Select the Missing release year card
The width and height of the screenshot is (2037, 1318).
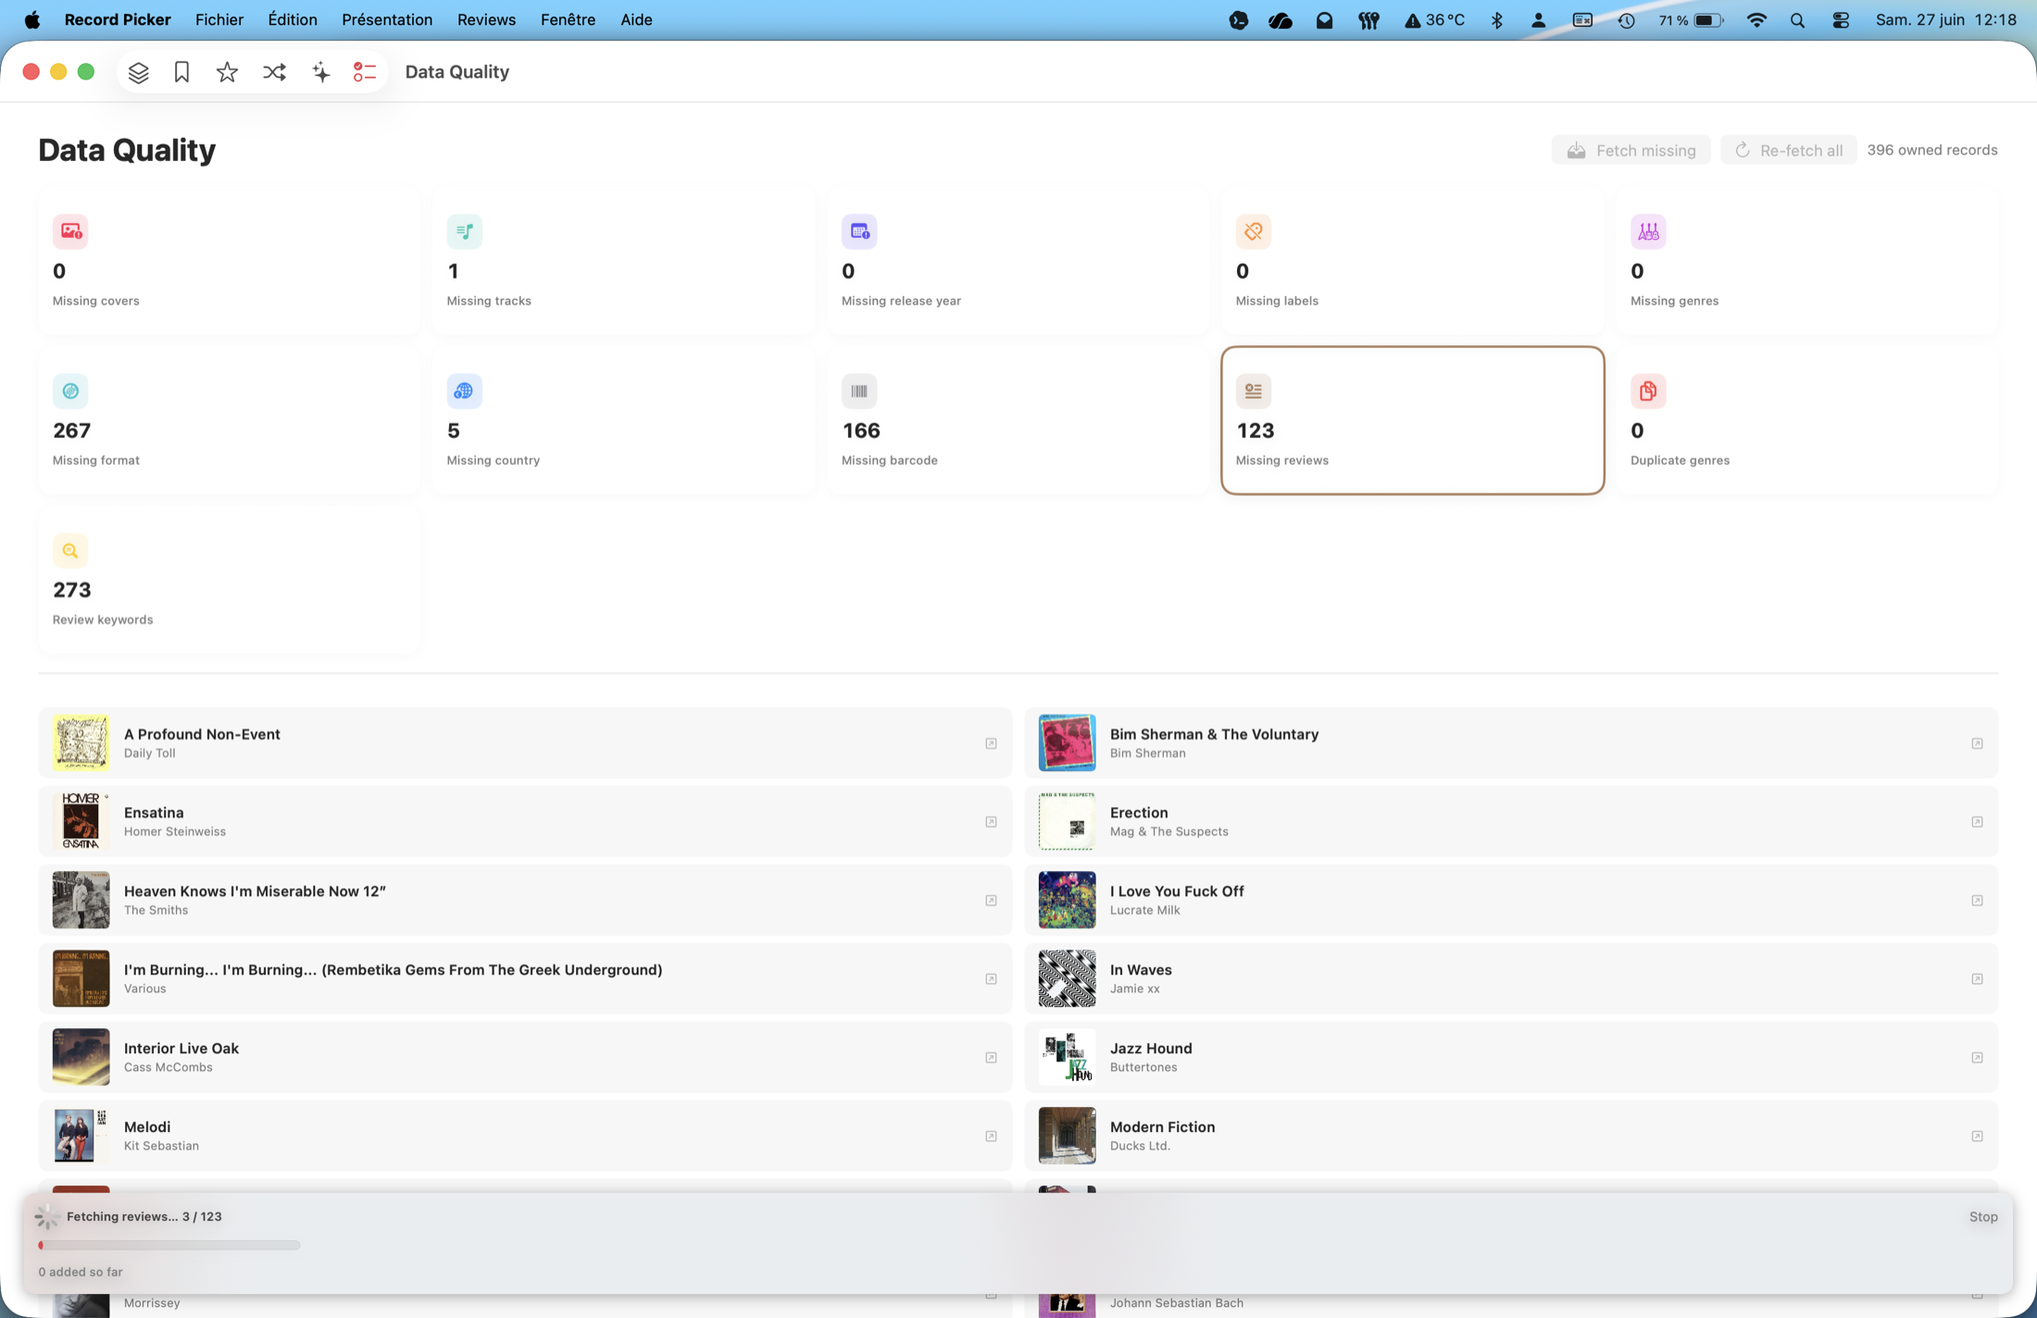[1018, 261]
